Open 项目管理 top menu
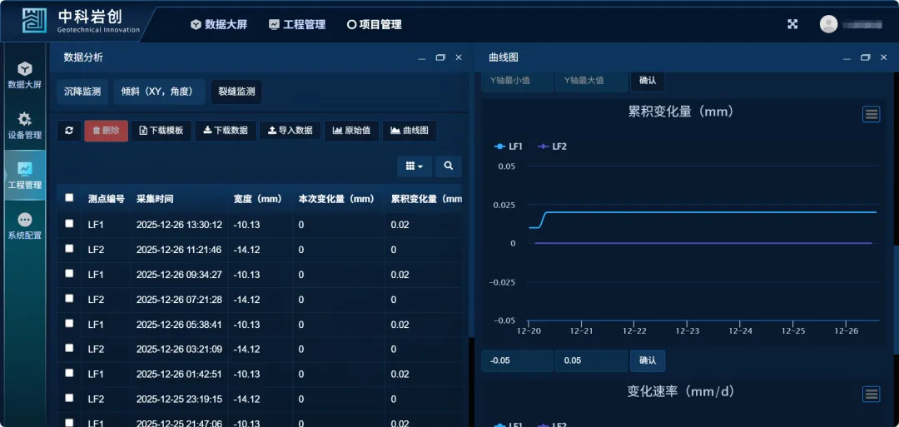The width and height of the screenshot is (899, 427). click(x=375, y=25)
